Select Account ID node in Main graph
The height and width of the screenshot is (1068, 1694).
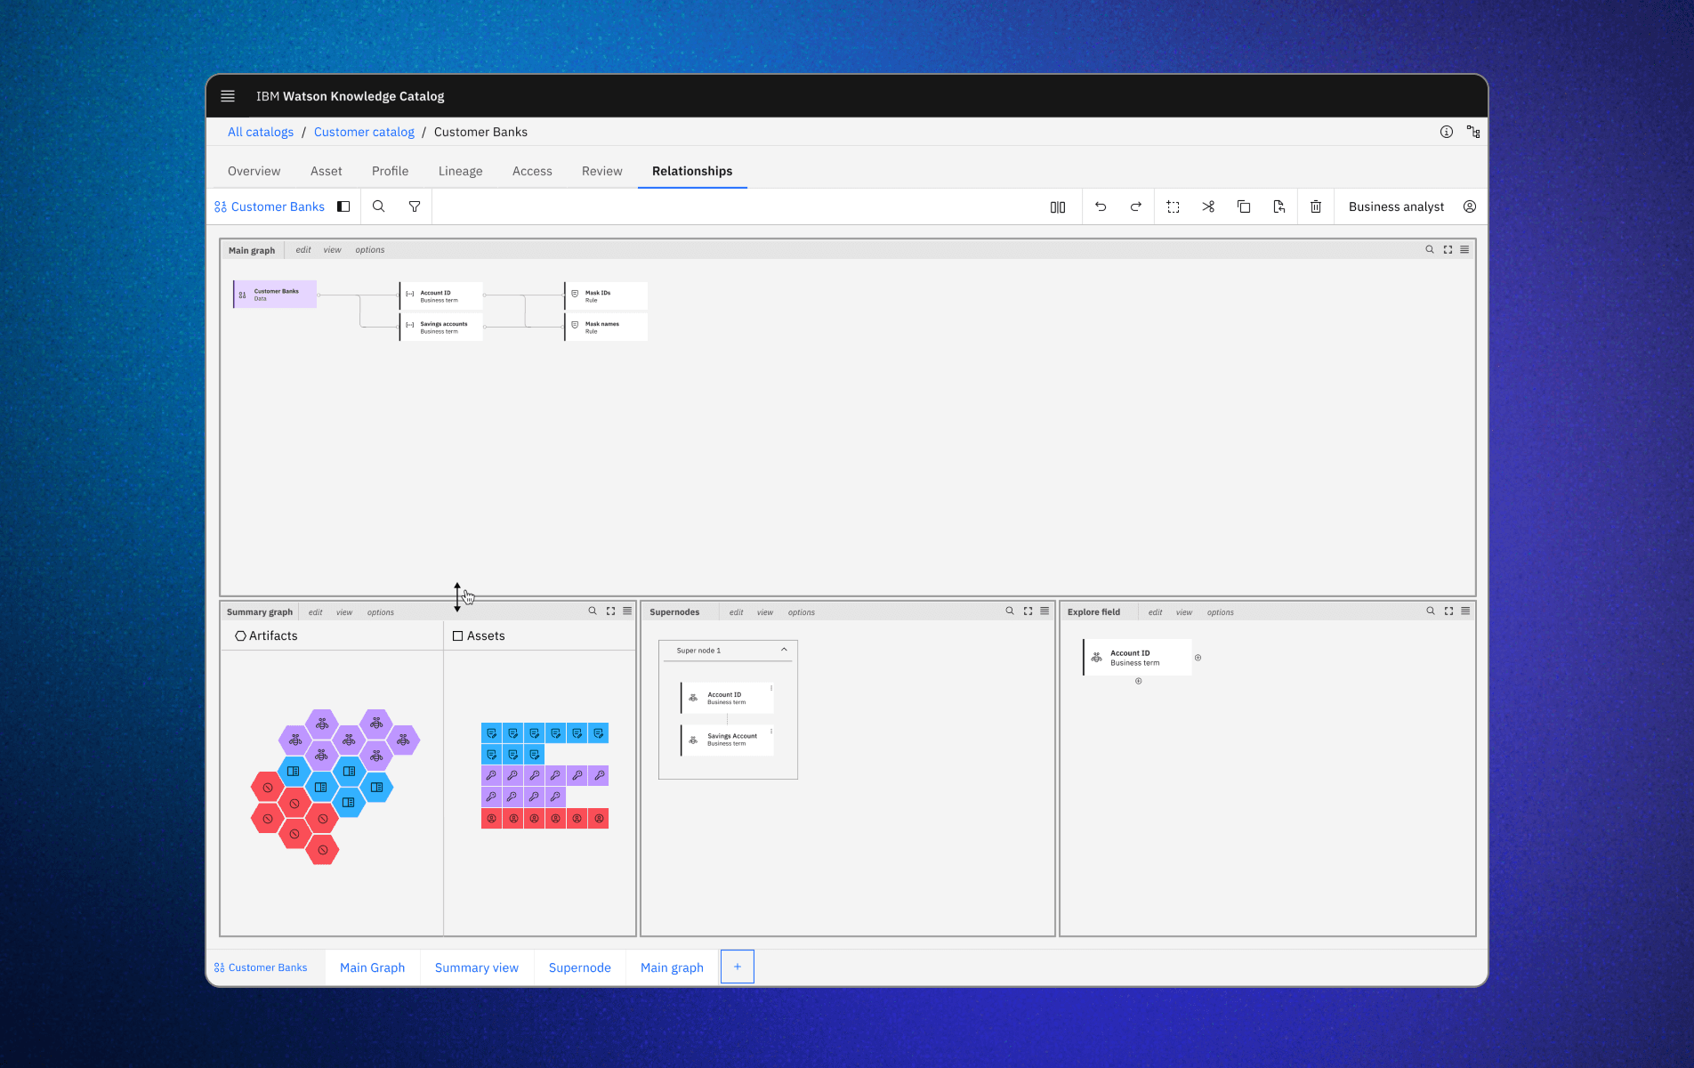point(441,295)
